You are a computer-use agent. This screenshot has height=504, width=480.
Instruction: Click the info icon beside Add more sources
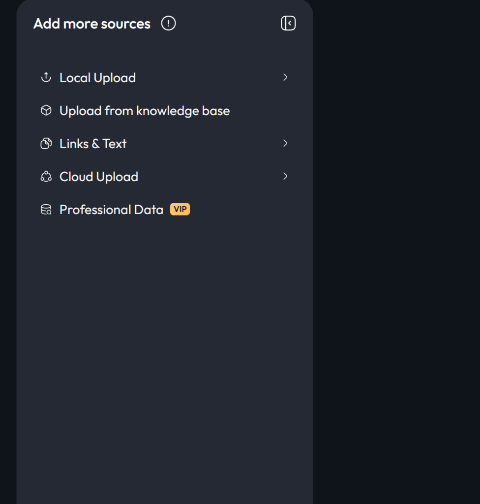tap(168, 23)
